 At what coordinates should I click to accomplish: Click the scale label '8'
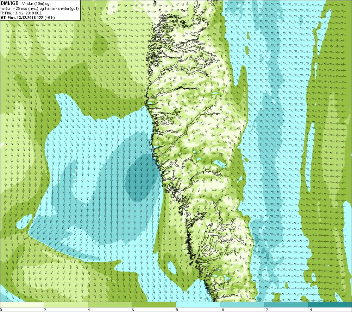coord(177,310)
